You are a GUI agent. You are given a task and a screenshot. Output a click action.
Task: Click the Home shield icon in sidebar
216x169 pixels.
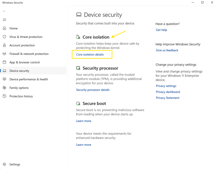point(4,28)
